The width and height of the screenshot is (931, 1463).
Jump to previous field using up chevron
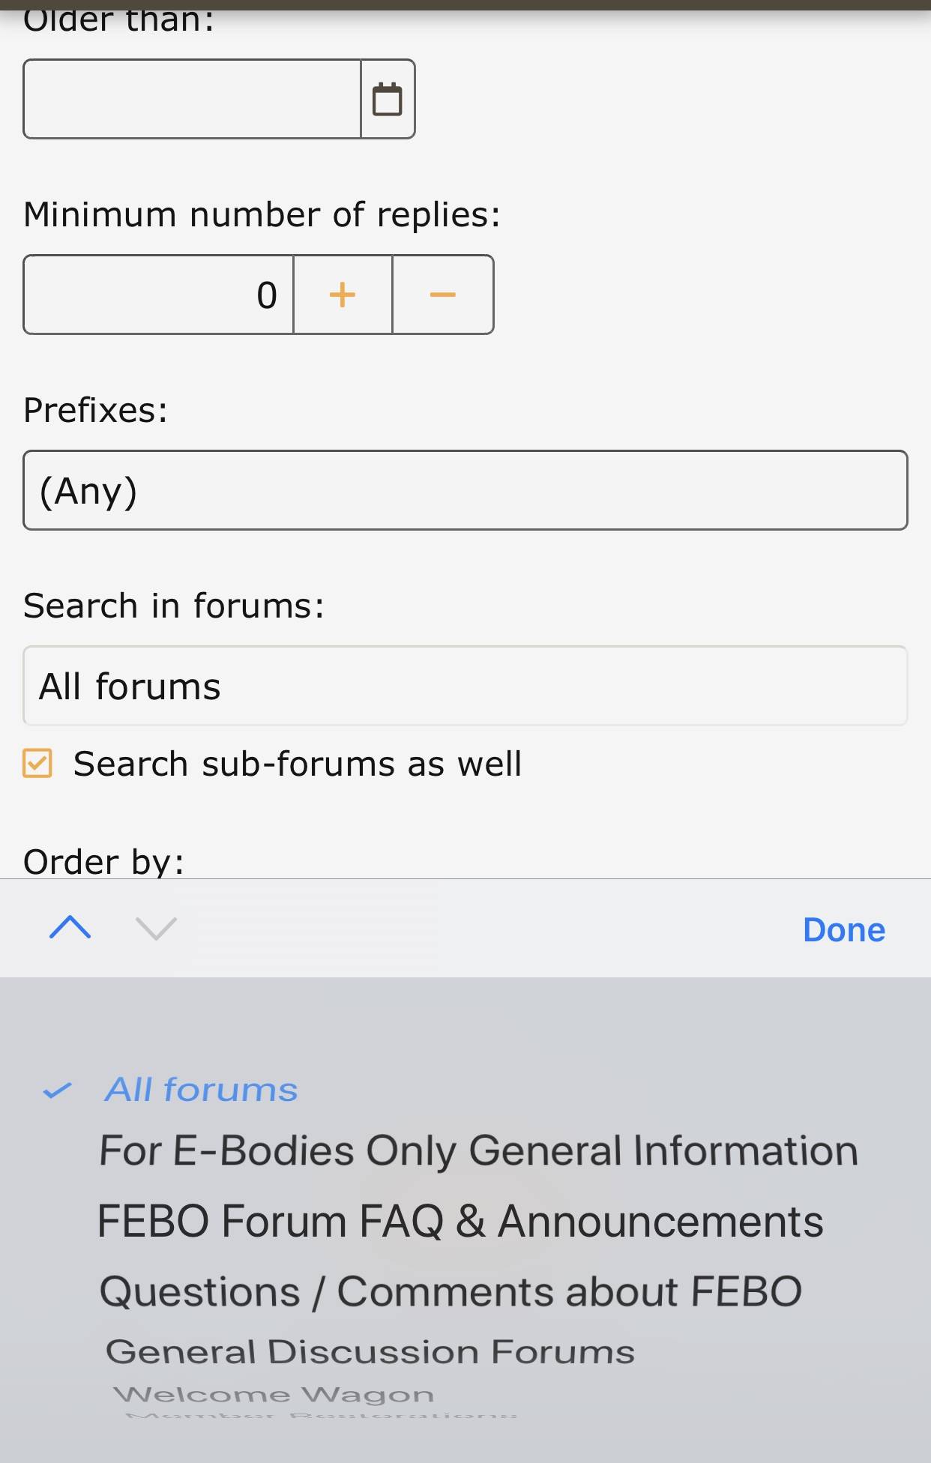coord(70,929)
